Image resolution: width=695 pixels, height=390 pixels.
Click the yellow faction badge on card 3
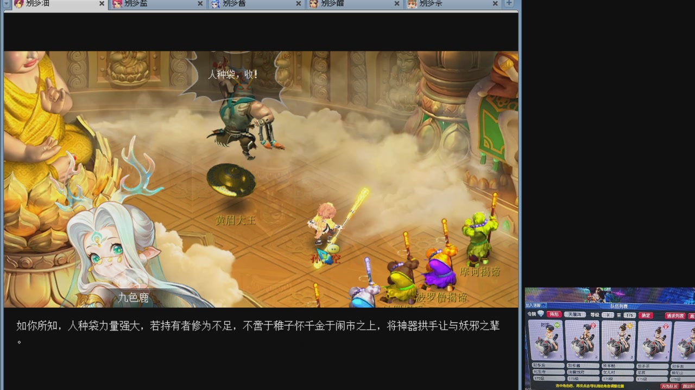(629, 325)
